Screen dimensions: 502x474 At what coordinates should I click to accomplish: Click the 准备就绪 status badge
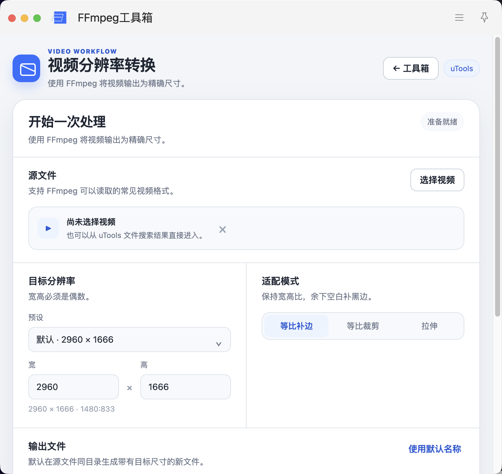pos(442,122)
